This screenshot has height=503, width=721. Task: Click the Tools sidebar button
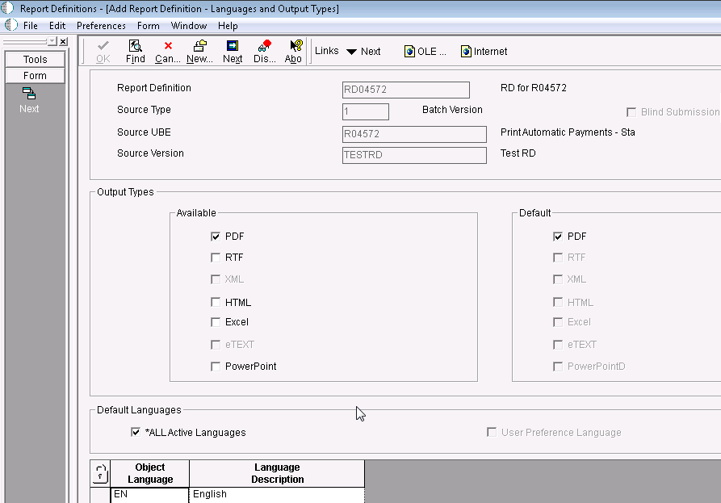pos(35,59)
